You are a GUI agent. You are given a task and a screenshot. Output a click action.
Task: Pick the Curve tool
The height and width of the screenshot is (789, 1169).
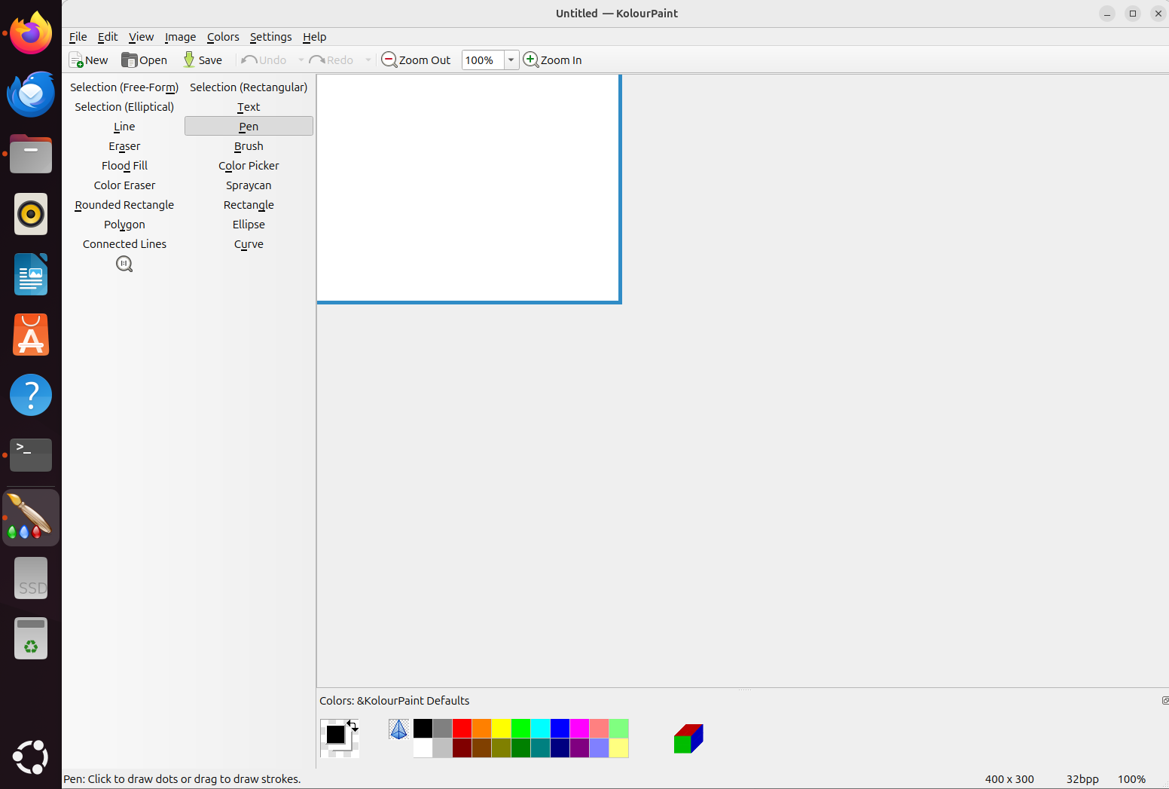(249, 244)
